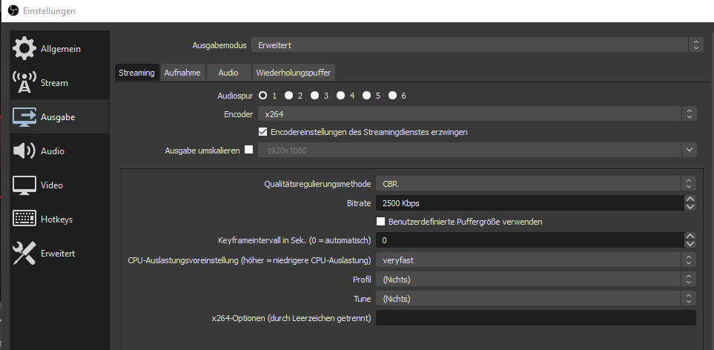Switch to the Aufnahme tab
This screenshot has width=714, height=350.
182,73
